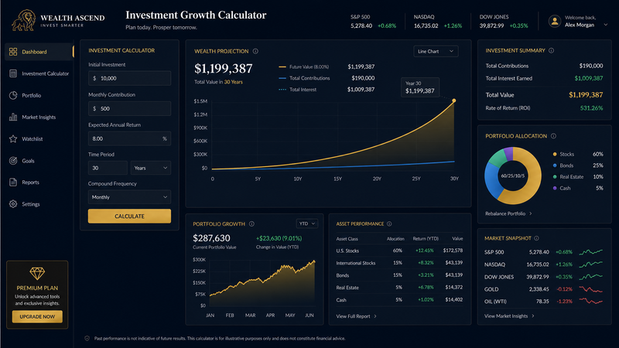Click the Wealth Ascend lion logo
This screenshot has width=619, height=348.
[x=24, y=20]
